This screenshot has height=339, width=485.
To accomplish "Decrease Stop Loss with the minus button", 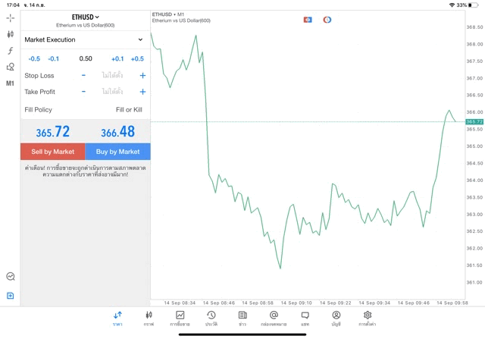I will click(x=84, y=76).
